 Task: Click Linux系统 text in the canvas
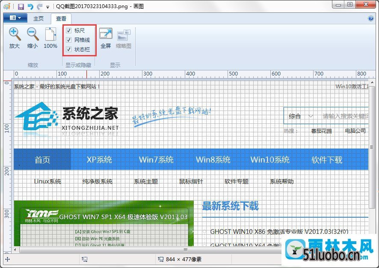[47, 181]
